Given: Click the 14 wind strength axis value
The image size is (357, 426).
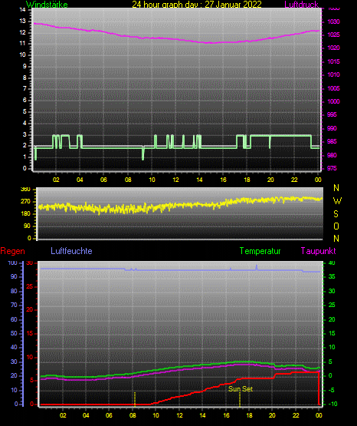Looking at the screenshot, I should tap(23, 10).
